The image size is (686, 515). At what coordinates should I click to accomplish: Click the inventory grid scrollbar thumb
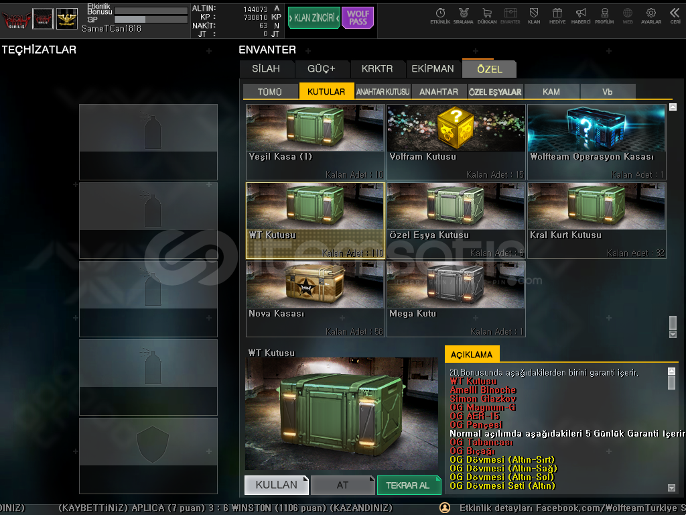673,323
